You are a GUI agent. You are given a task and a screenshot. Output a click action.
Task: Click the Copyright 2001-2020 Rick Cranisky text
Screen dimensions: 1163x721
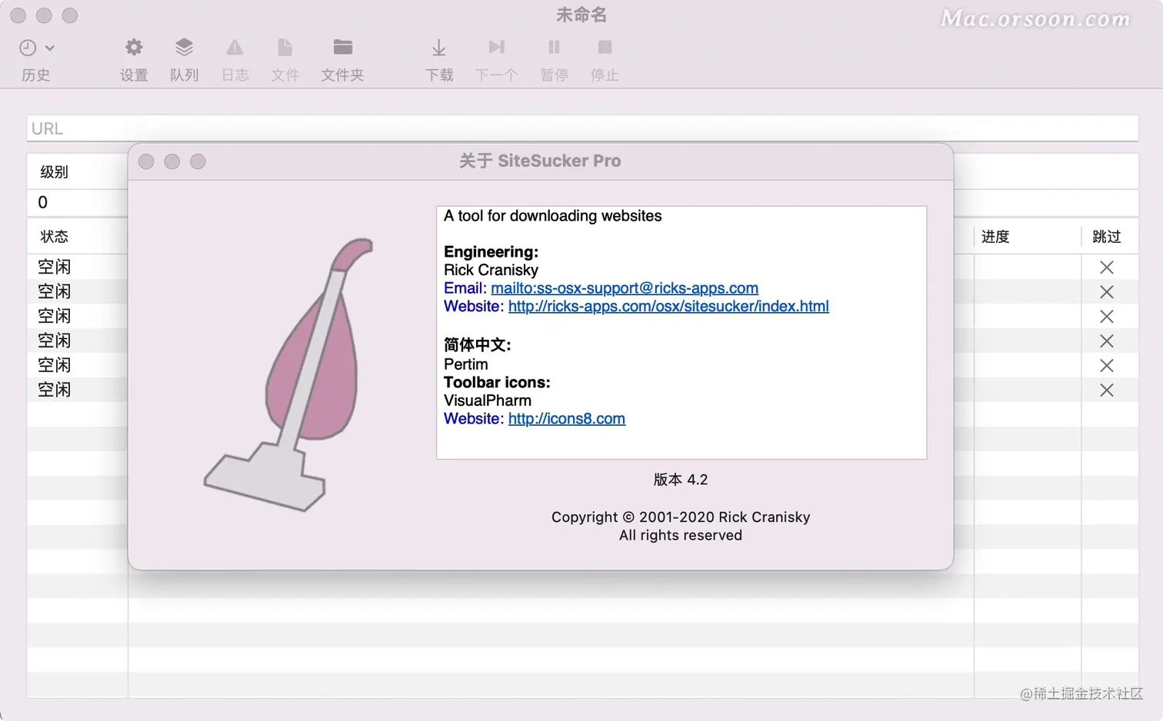[681, 517]
